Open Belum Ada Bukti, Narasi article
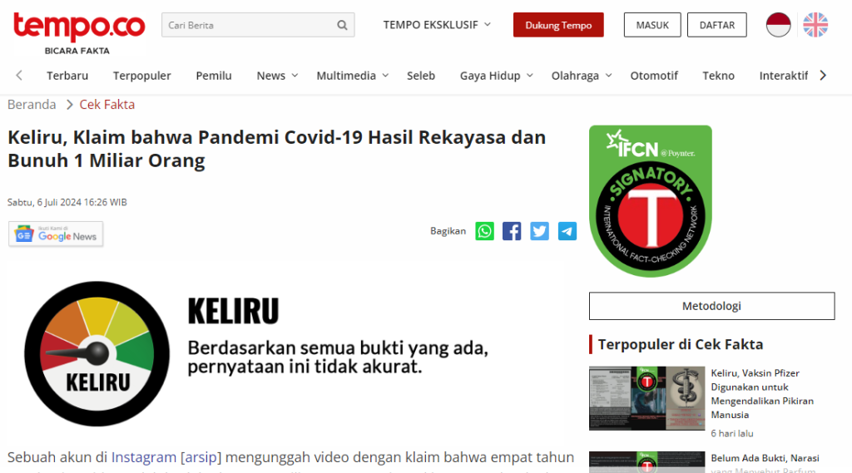Viewport: 852px width, 473px height. point(765,463)
